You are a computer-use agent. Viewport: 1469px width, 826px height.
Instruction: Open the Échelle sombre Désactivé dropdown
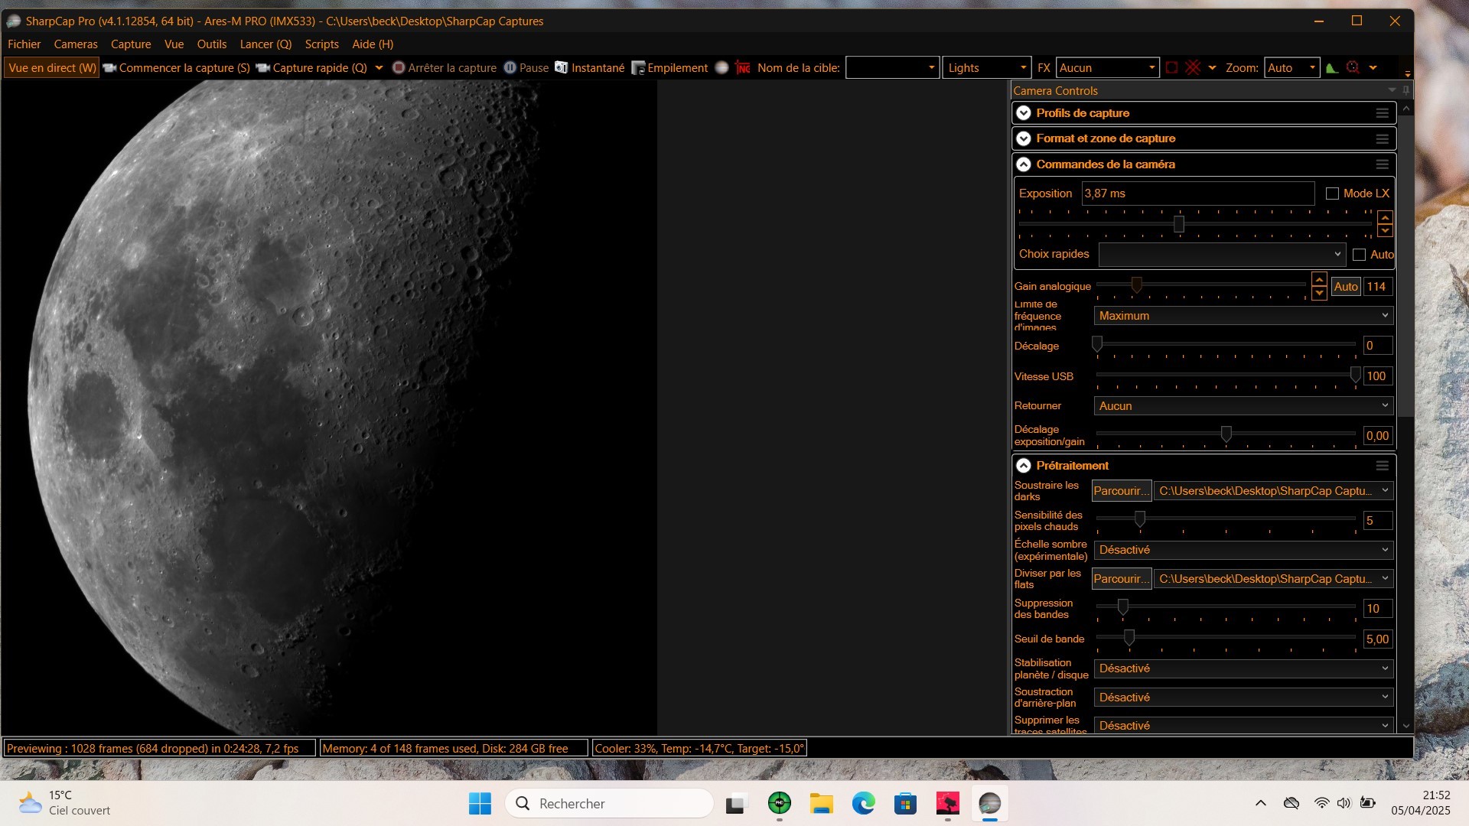(1243, 550)
